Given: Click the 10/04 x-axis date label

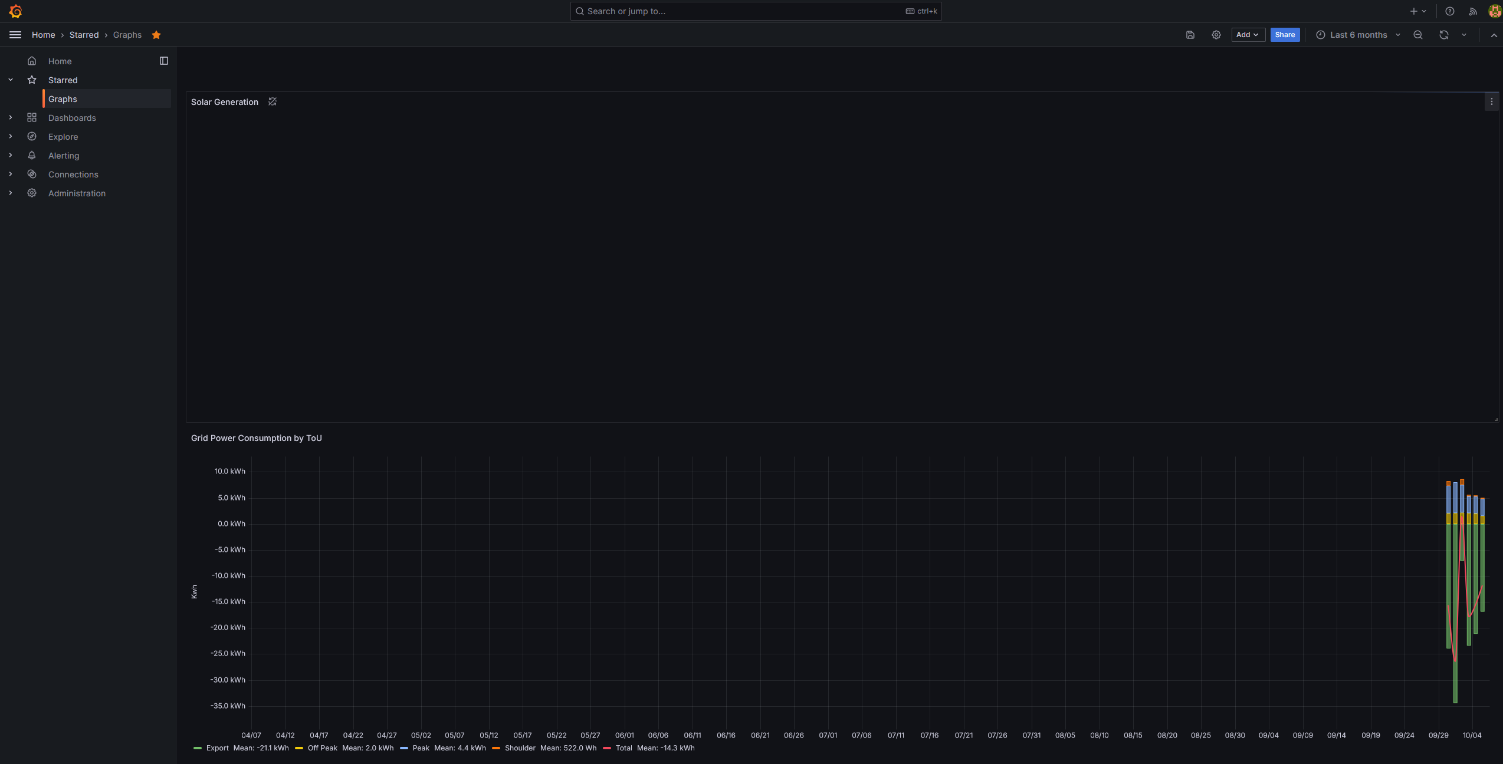Looking at the screenshot, I should (1472, 735).
